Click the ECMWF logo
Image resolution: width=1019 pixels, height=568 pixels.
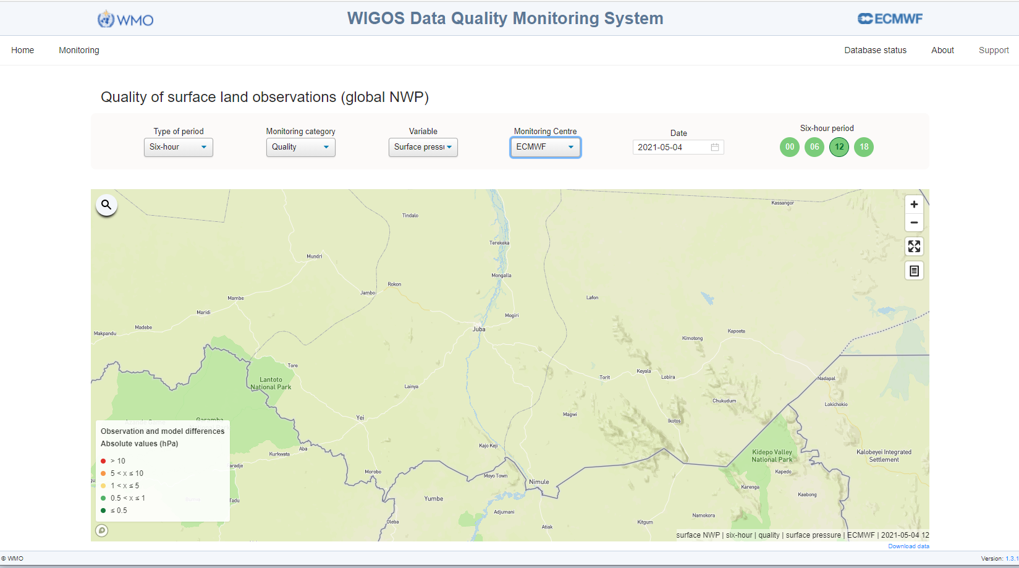[890, 19]
